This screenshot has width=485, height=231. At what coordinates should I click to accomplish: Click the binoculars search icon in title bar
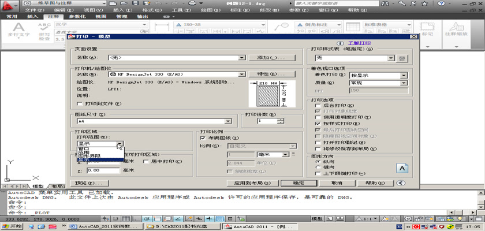click(x=386, y=3)
